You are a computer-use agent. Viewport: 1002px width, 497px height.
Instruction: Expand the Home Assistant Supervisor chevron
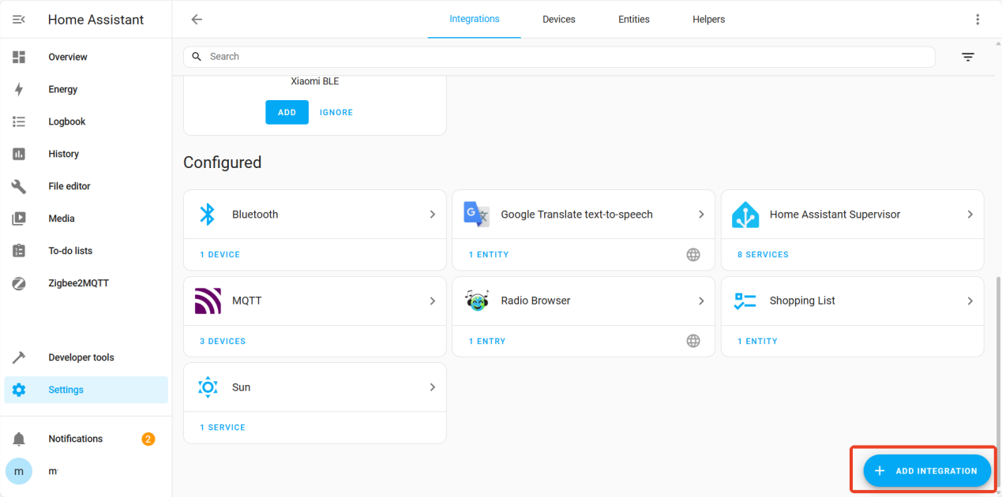[x=970, y=215]
